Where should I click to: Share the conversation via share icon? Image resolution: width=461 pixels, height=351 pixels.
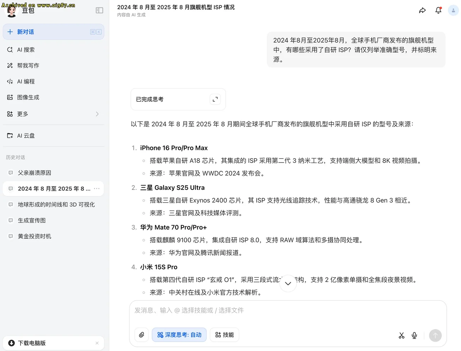point(422,10)
